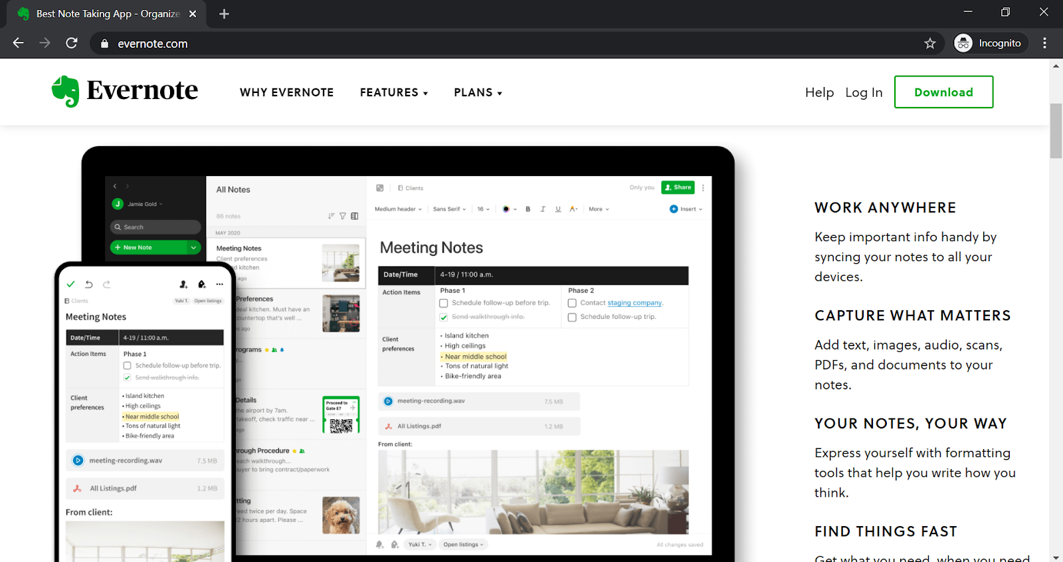Image resolution: width=1063 pixels, height=562 pixels.
Task: Open the Insert dropdown
Action: 686,209
